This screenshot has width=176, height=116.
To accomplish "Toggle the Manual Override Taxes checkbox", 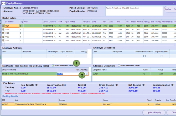I will coord(53,66).
